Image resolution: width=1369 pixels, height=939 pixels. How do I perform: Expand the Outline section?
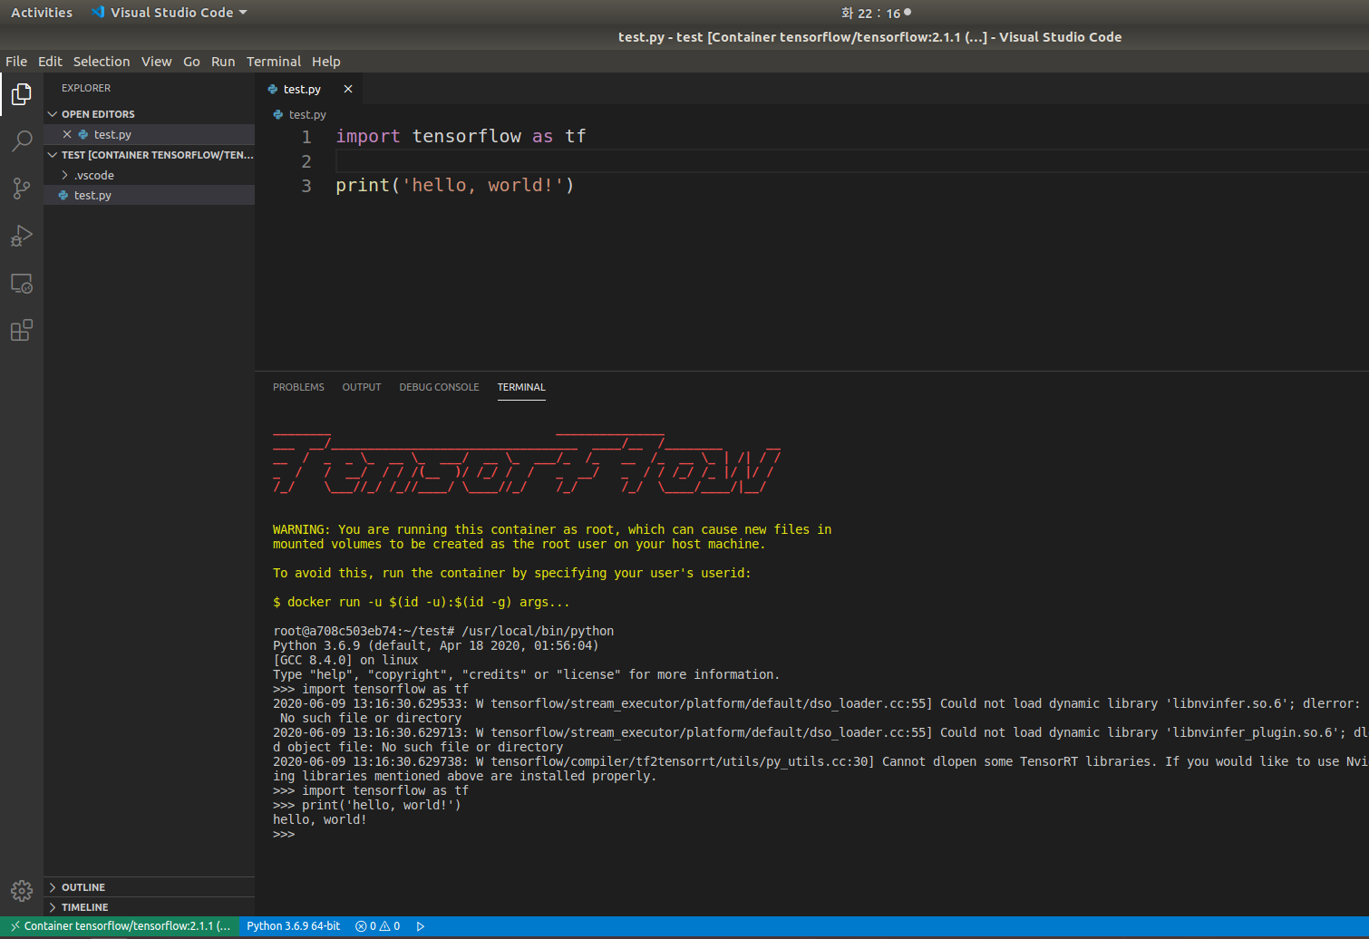tap(53, 887)
